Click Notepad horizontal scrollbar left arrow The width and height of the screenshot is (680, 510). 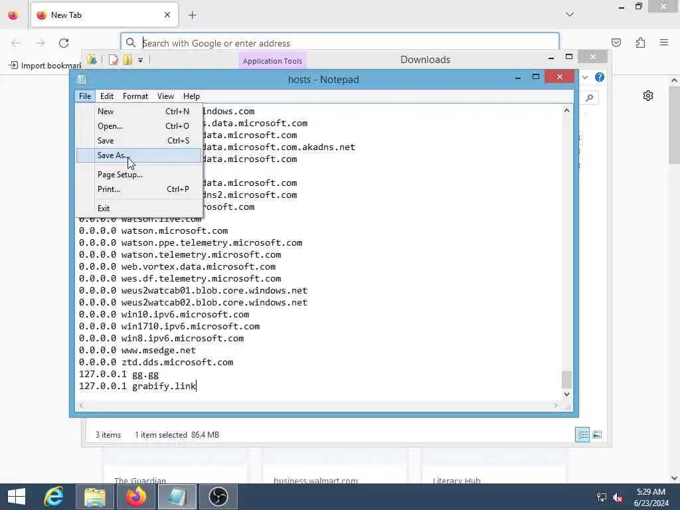[81, 406]
